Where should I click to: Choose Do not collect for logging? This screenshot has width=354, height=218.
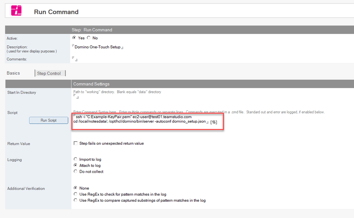75,171
